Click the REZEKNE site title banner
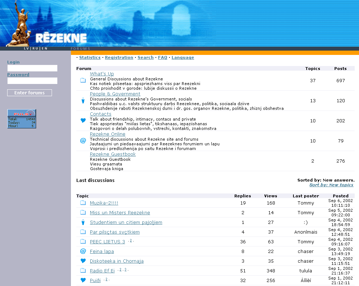 pyautogui.click(x=61, y=38)
